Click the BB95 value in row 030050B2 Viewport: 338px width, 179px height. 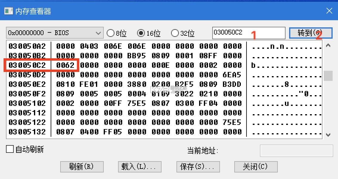137,56
